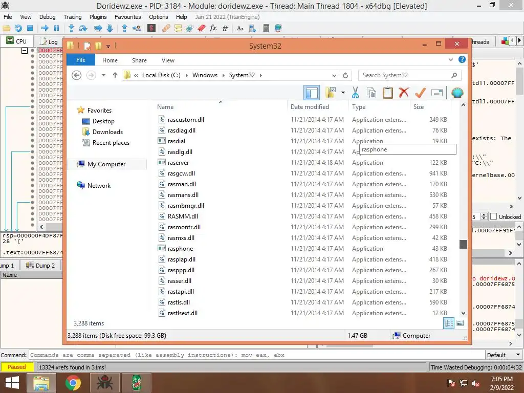Click the clipboard Paste icon
Image resolution: width=524 pixels, height=393 pixels.
point(388,93)
